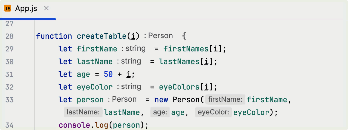Close the App.js editor tab
The width and height of the screenshot is (348, 130).
tap(46, 8)
